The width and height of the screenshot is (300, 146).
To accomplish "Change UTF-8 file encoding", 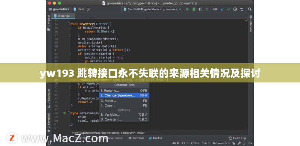I will (195, 143).
